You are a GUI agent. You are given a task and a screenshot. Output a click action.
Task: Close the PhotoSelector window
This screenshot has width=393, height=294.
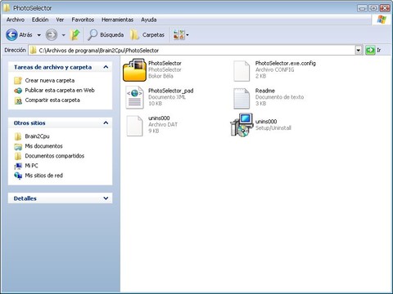tap(385, 8)
